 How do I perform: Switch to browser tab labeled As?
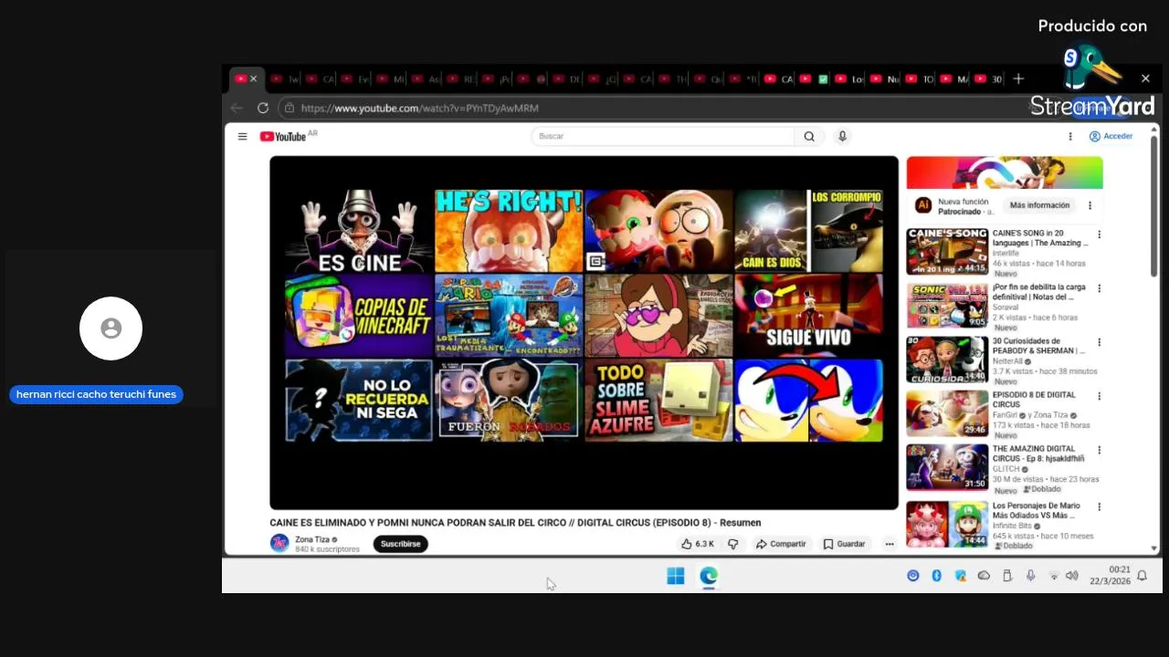427,79
